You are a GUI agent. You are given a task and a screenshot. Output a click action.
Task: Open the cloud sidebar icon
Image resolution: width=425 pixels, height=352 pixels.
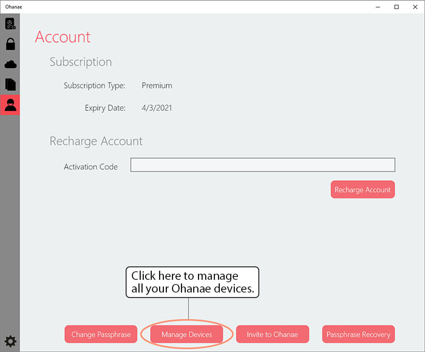pyautogui.click(x=10, y=64)
